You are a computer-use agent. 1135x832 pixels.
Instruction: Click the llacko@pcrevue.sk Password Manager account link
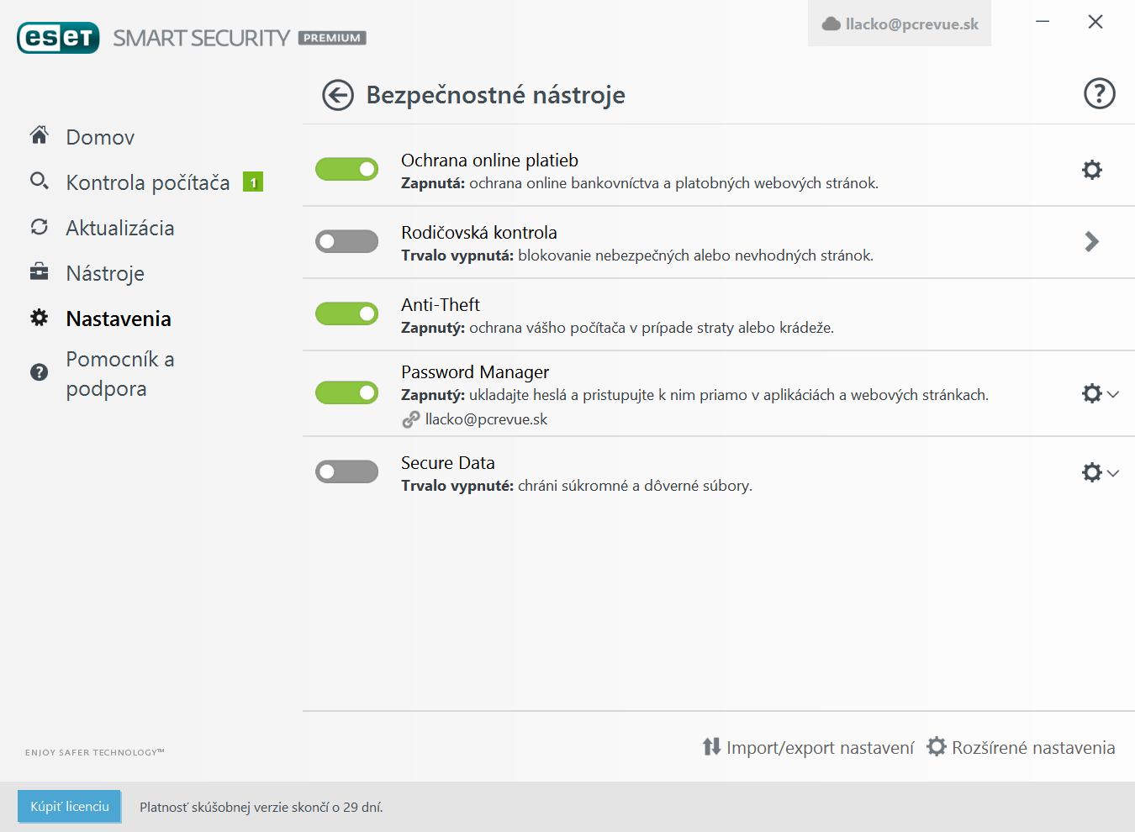click(485, 419)
